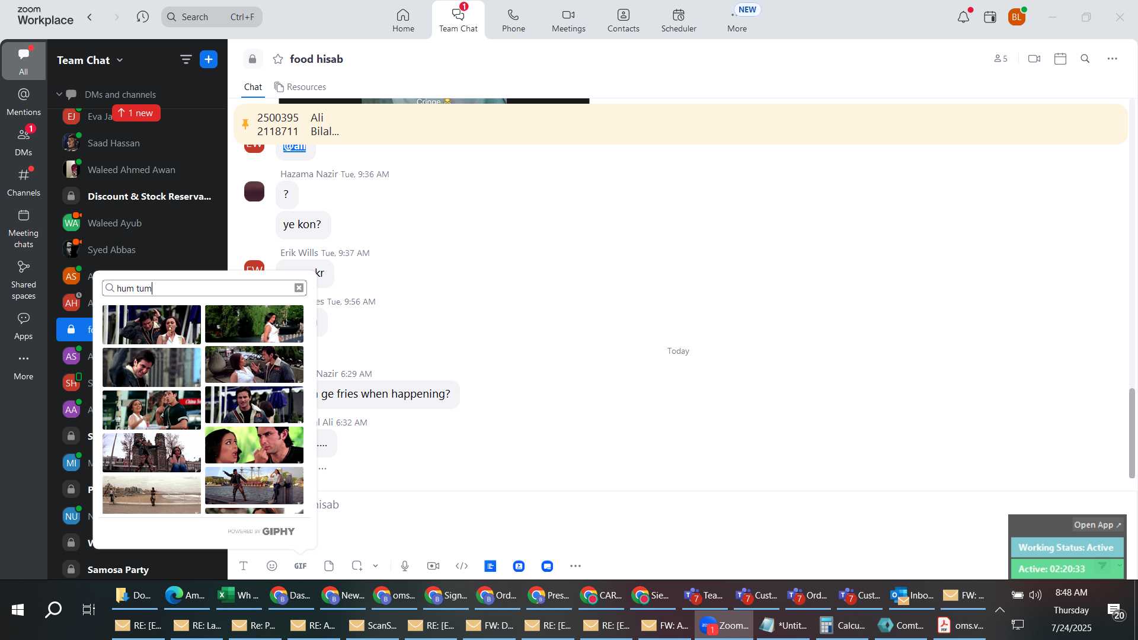Insert a code snippet

[x=462, y=566]
